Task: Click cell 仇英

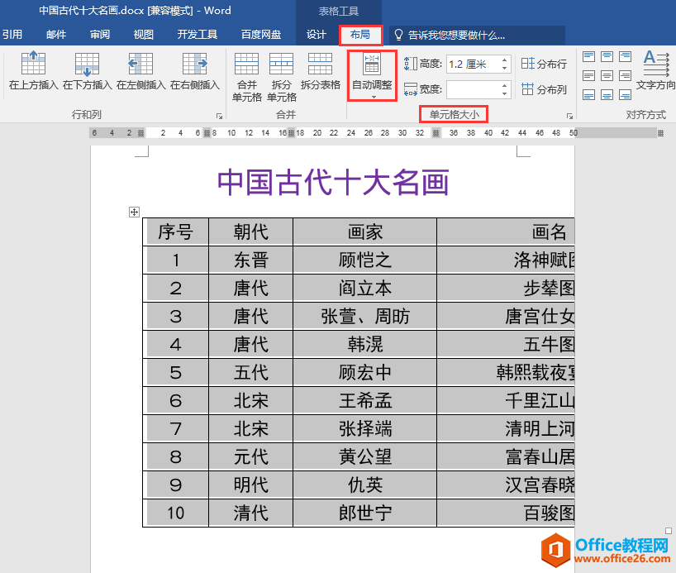Action: (x=365, y=485)
